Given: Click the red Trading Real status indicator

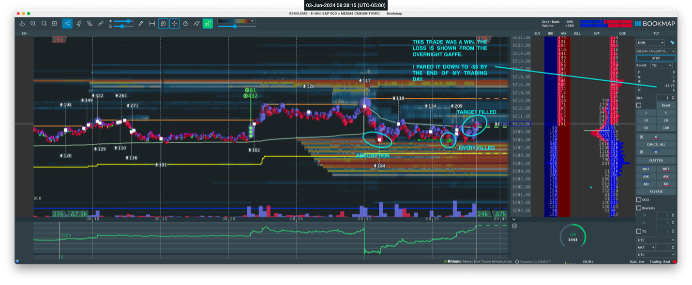Looking at the screenshot, I should tap(674, 261).
